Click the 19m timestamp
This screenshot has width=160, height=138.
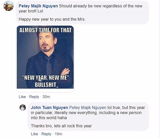pyautogui.click(x=58, y=134)
